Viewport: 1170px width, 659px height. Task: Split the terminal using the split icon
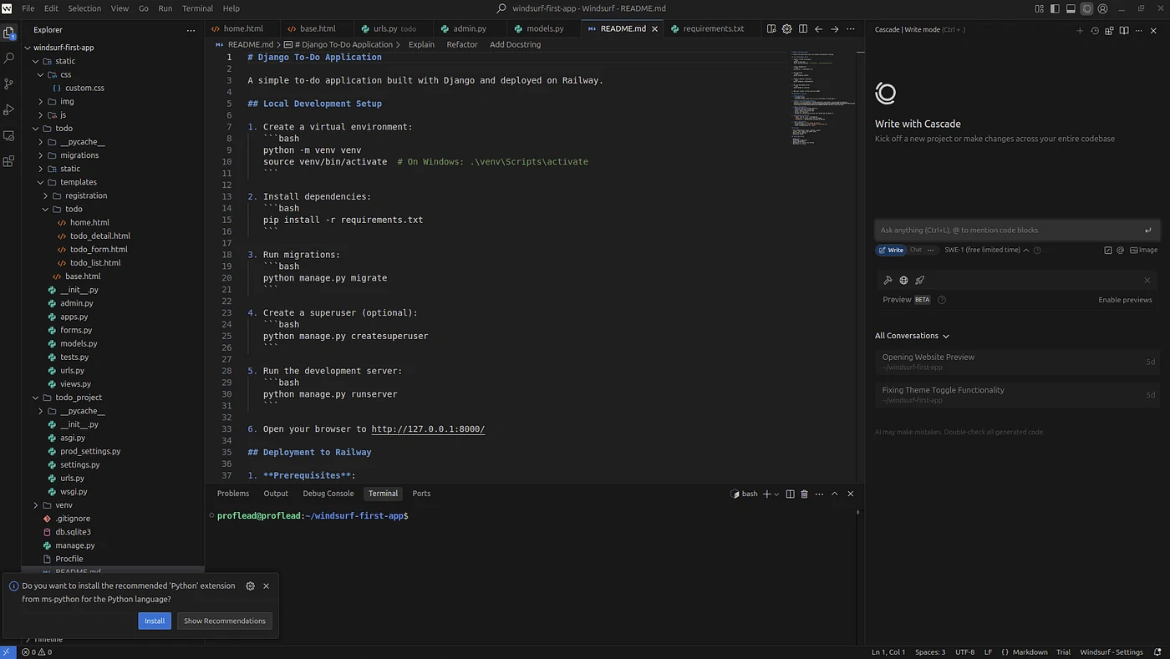point(788,494)
